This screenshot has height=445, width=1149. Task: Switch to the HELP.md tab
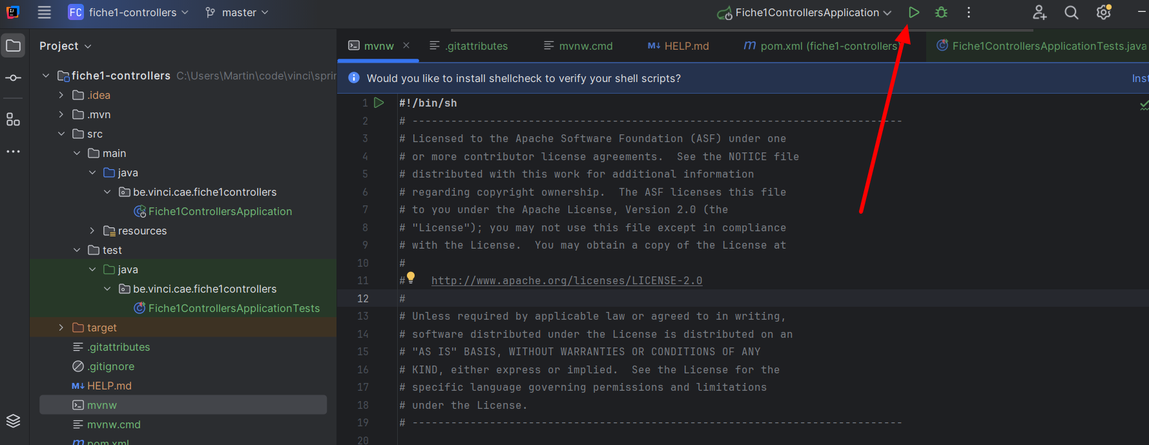point(679,46)
